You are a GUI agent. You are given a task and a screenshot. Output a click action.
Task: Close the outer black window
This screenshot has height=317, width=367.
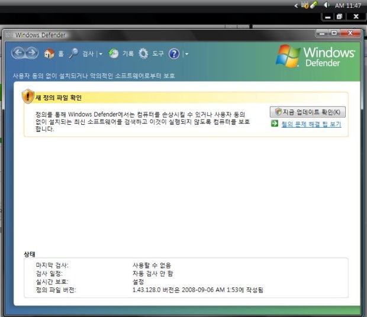point(356,17)
